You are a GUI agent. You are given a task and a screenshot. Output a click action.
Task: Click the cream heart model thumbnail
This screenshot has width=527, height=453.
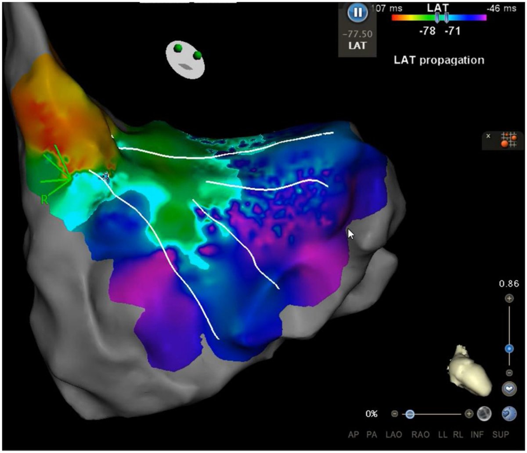tap(470, 370)
